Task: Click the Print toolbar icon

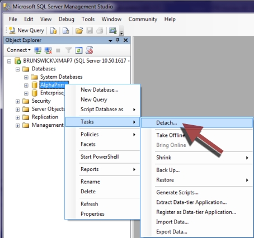Action: [100, 31]
